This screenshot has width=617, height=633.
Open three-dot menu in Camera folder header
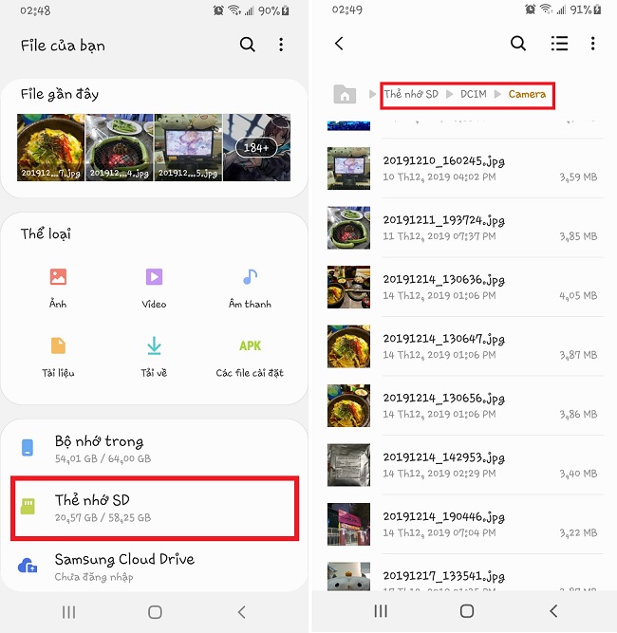coord(592,44)
